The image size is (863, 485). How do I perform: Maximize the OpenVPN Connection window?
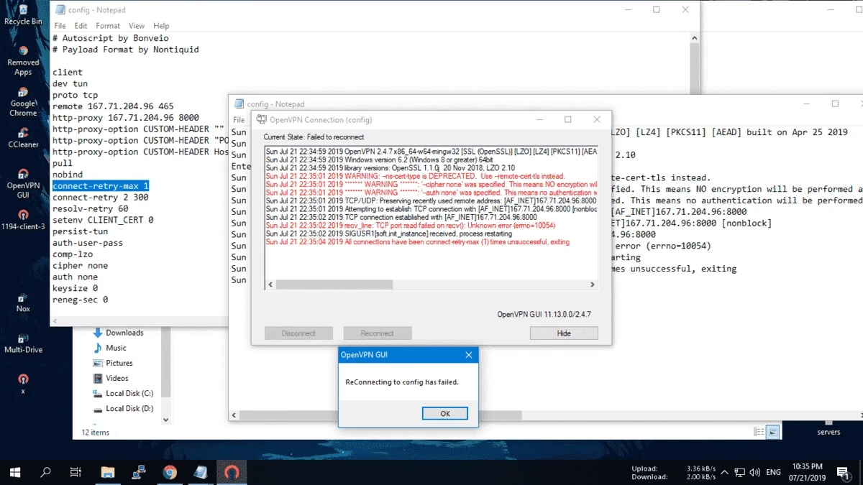coord(567,119)
